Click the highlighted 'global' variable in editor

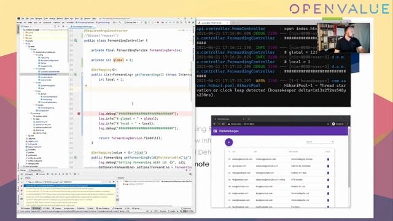click(119, 60)
